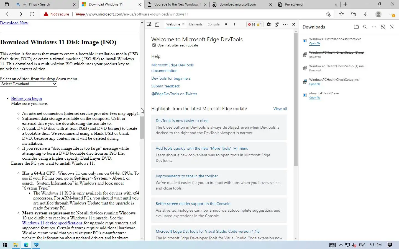Image resolution: width=399 pixels, height=249 pixels.
Task: Open file for idman641build2.exe
Action: pos(314,98)
